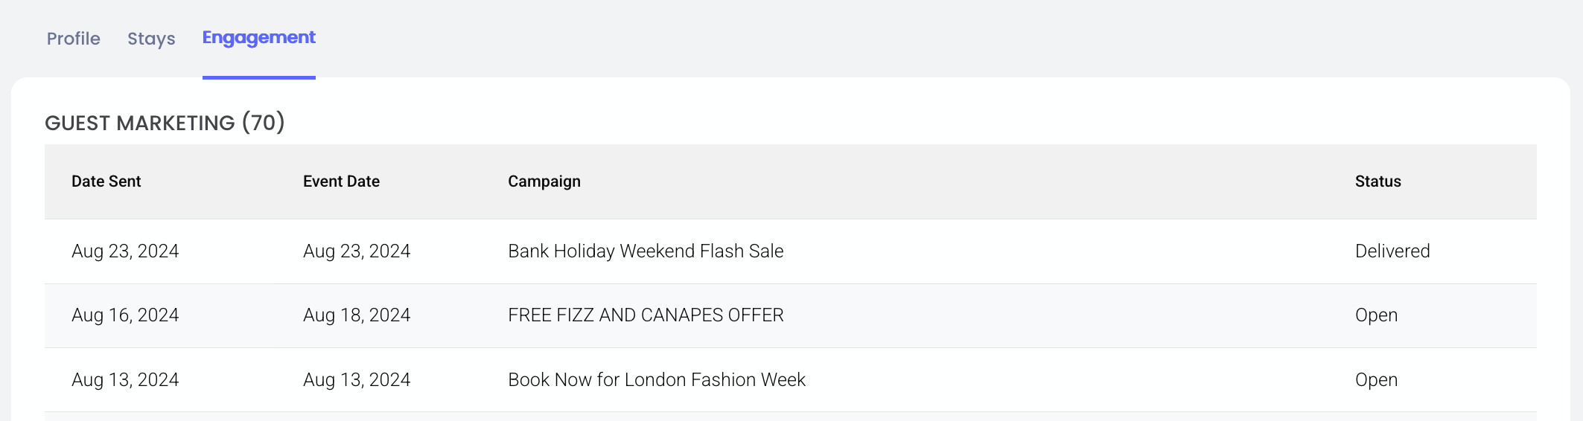Select the Aug 13, 2024 date sent cell
Screen dimensions: 1583x421
click(x=124, y=380)
